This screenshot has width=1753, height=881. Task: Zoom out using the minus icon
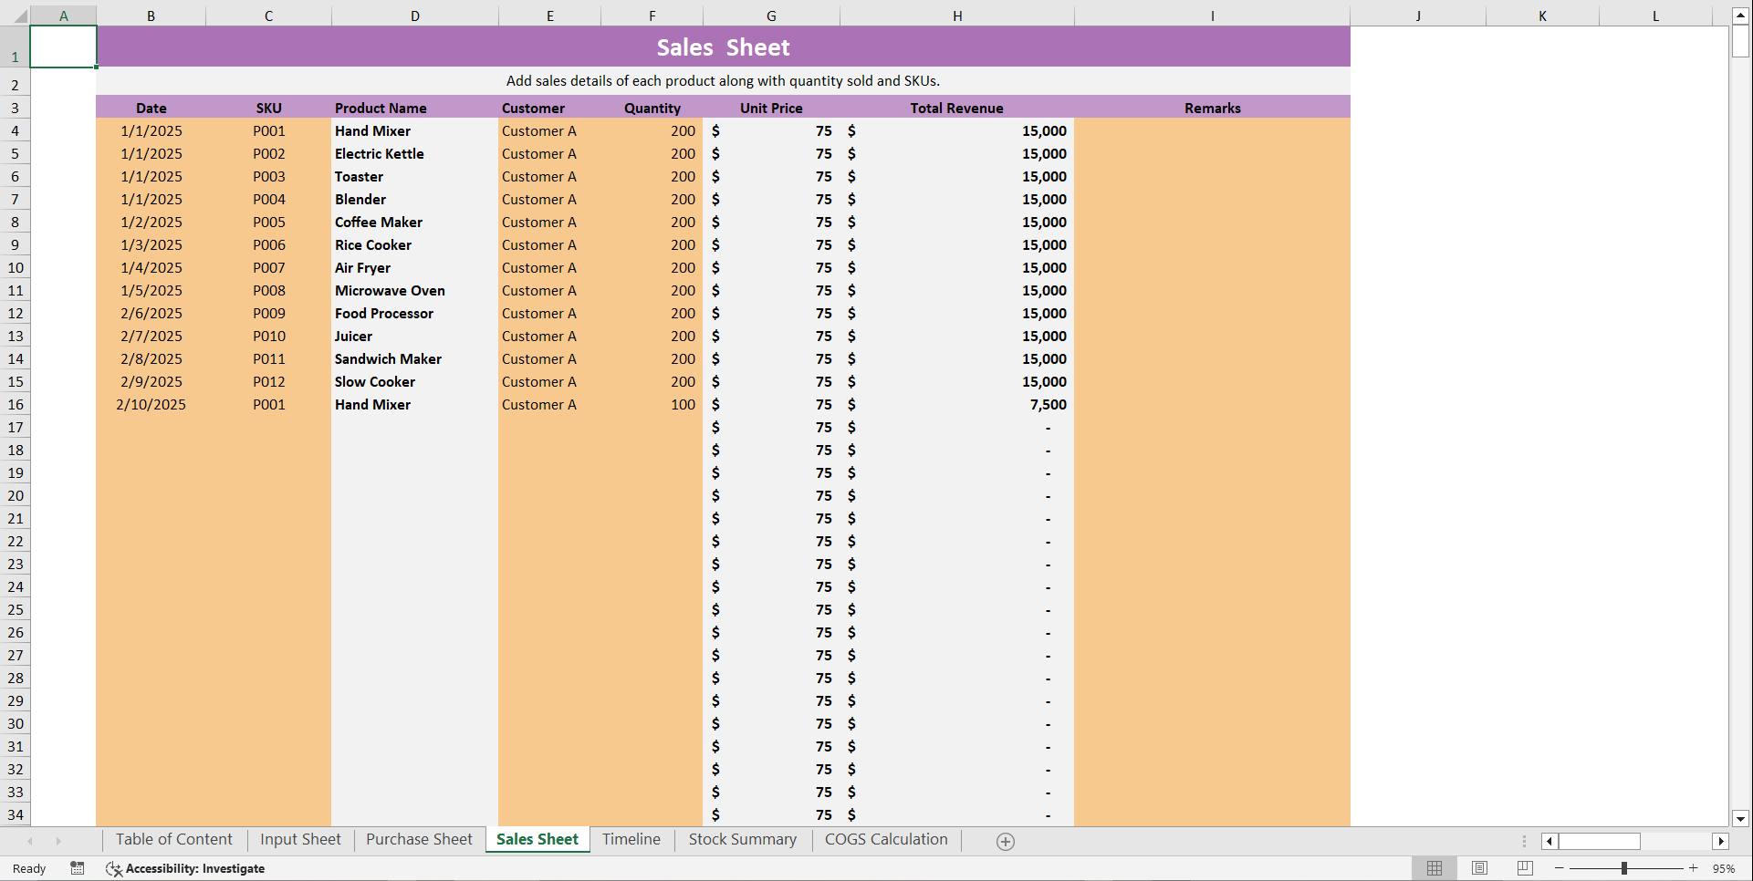(1560, 868)
